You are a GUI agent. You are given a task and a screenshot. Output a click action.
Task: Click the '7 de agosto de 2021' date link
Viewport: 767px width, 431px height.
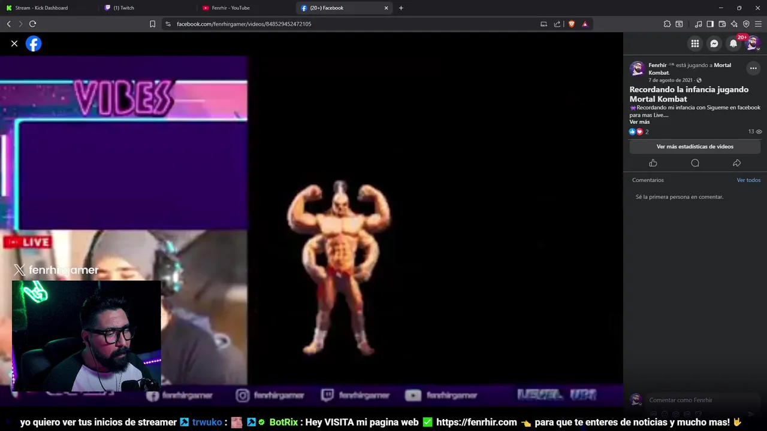[x=671, y=80]
